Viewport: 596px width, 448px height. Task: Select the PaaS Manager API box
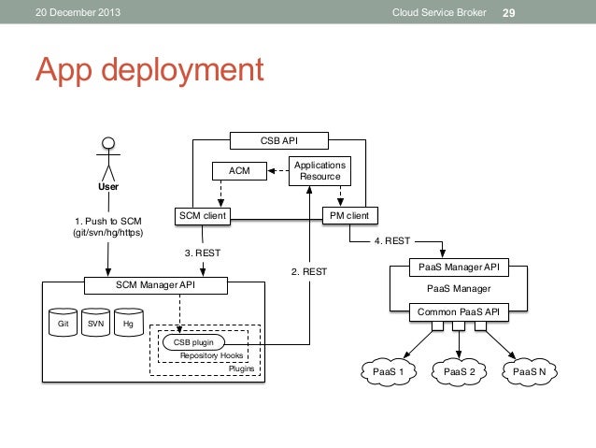click(x=459, y=267)
